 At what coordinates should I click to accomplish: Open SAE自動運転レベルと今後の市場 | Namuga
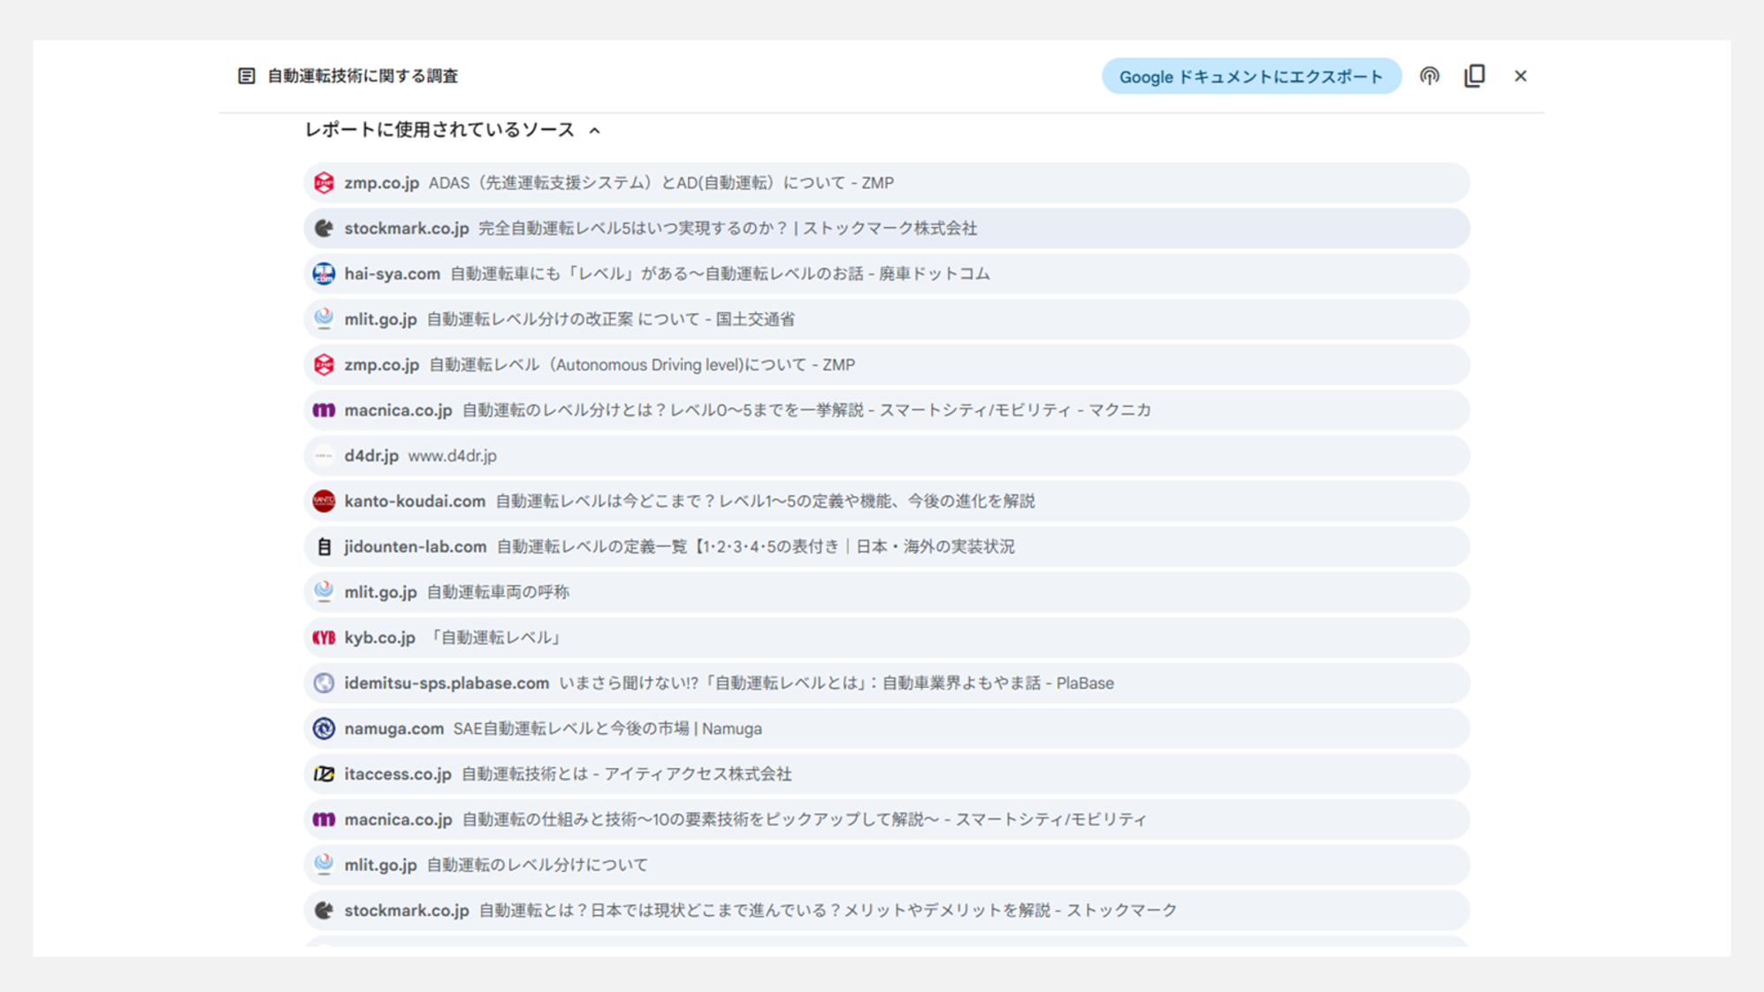pyautogui.click(x=887, y=729)
